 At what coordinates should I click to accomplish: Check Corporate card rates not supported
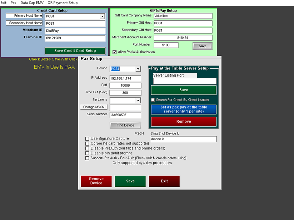(x=87, y=143)
